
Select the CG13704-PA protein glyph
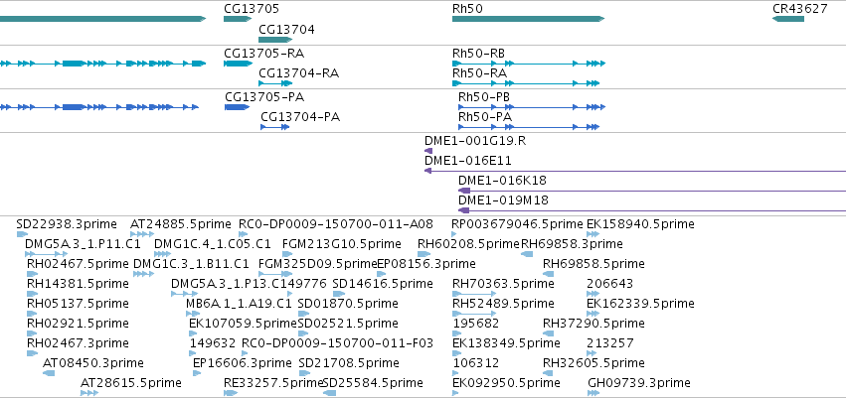click(275, 127)
